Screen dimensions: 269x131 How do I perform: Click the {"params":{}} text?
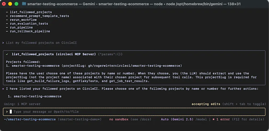(110, 54)
